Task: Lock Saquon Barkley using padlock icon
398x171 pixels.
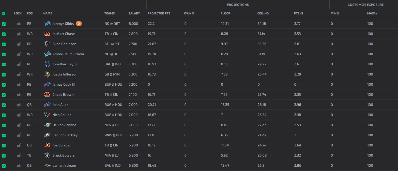Action: coord(19,135)
